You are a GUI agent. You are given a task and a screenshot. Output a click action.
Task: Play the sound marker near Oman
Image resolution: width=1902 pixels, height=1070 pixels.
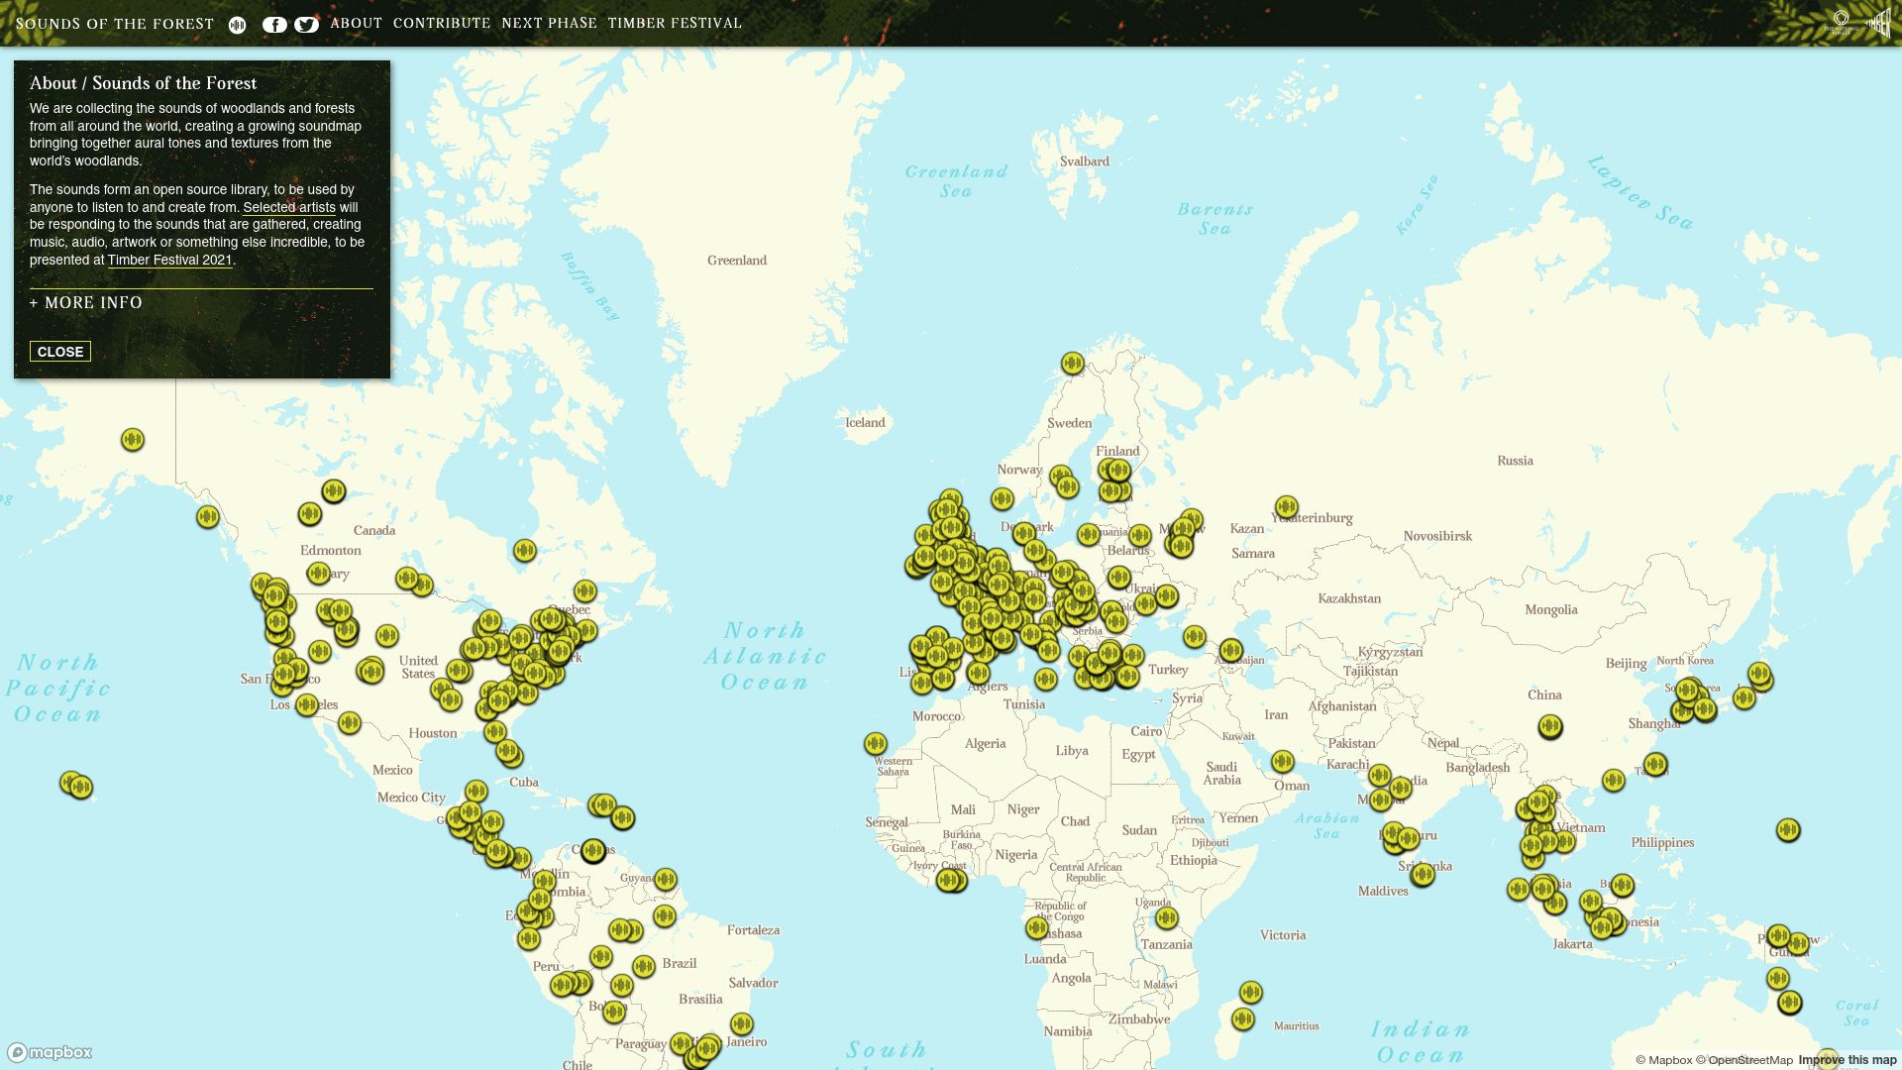[1283, 761]
